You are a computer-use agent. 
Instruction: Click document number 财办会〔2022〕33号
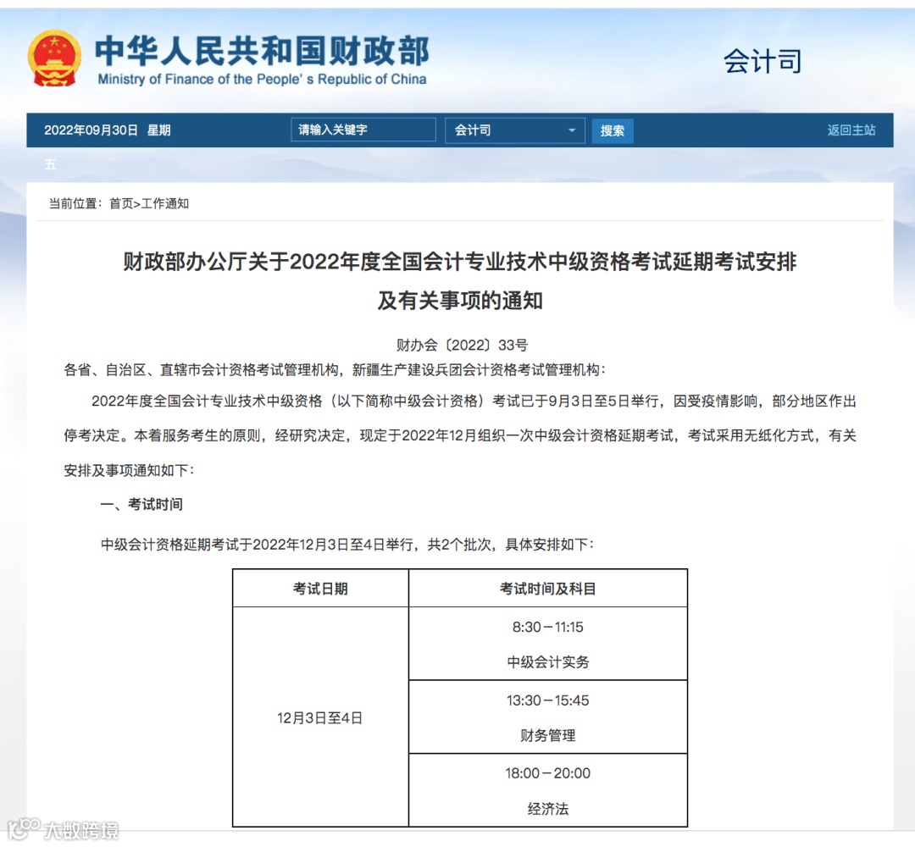pos(462,345)
